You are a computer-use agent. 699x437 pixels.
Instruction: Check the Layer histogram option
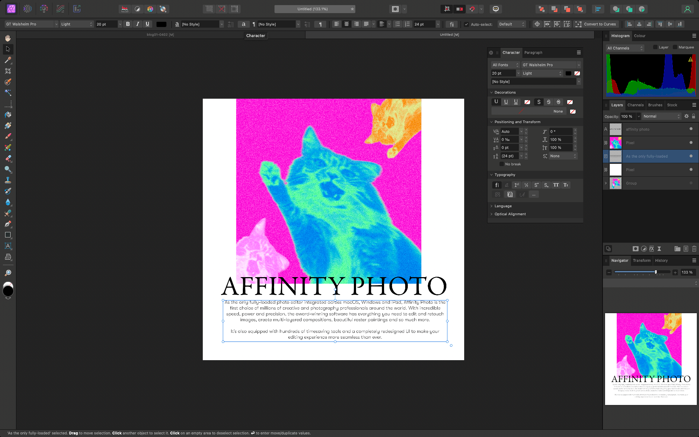click(655, 47)
